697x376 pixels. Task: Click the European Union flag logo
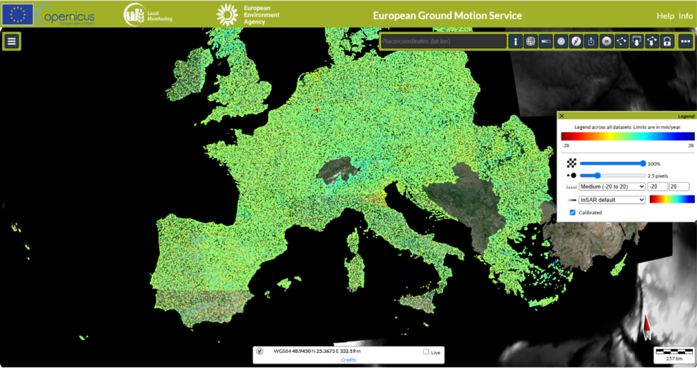click(17, 14)
